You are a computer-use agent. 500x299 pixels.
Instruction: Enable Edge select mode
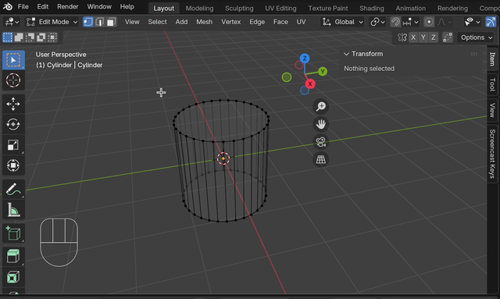(x=100, y=22)
